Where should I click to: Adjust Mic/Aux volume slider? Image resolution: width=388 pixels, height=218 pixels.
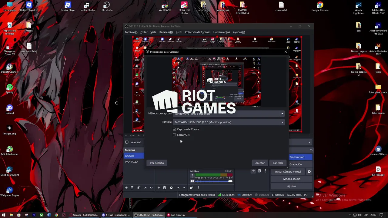coord(214,181)
